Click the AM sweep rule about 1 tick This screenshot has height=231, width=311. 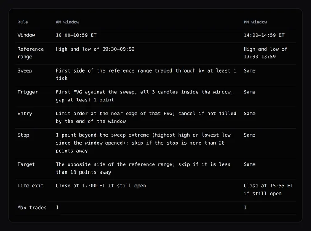click(146, 74)
